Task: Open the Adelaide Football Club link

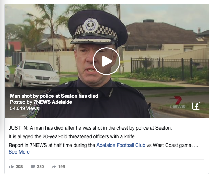Action: click(x=121, y=145)
